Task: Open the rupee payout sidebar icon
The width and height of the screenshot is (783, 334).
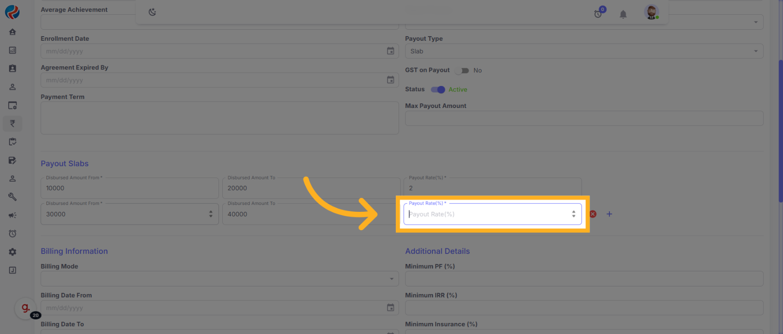Action: 12,124
